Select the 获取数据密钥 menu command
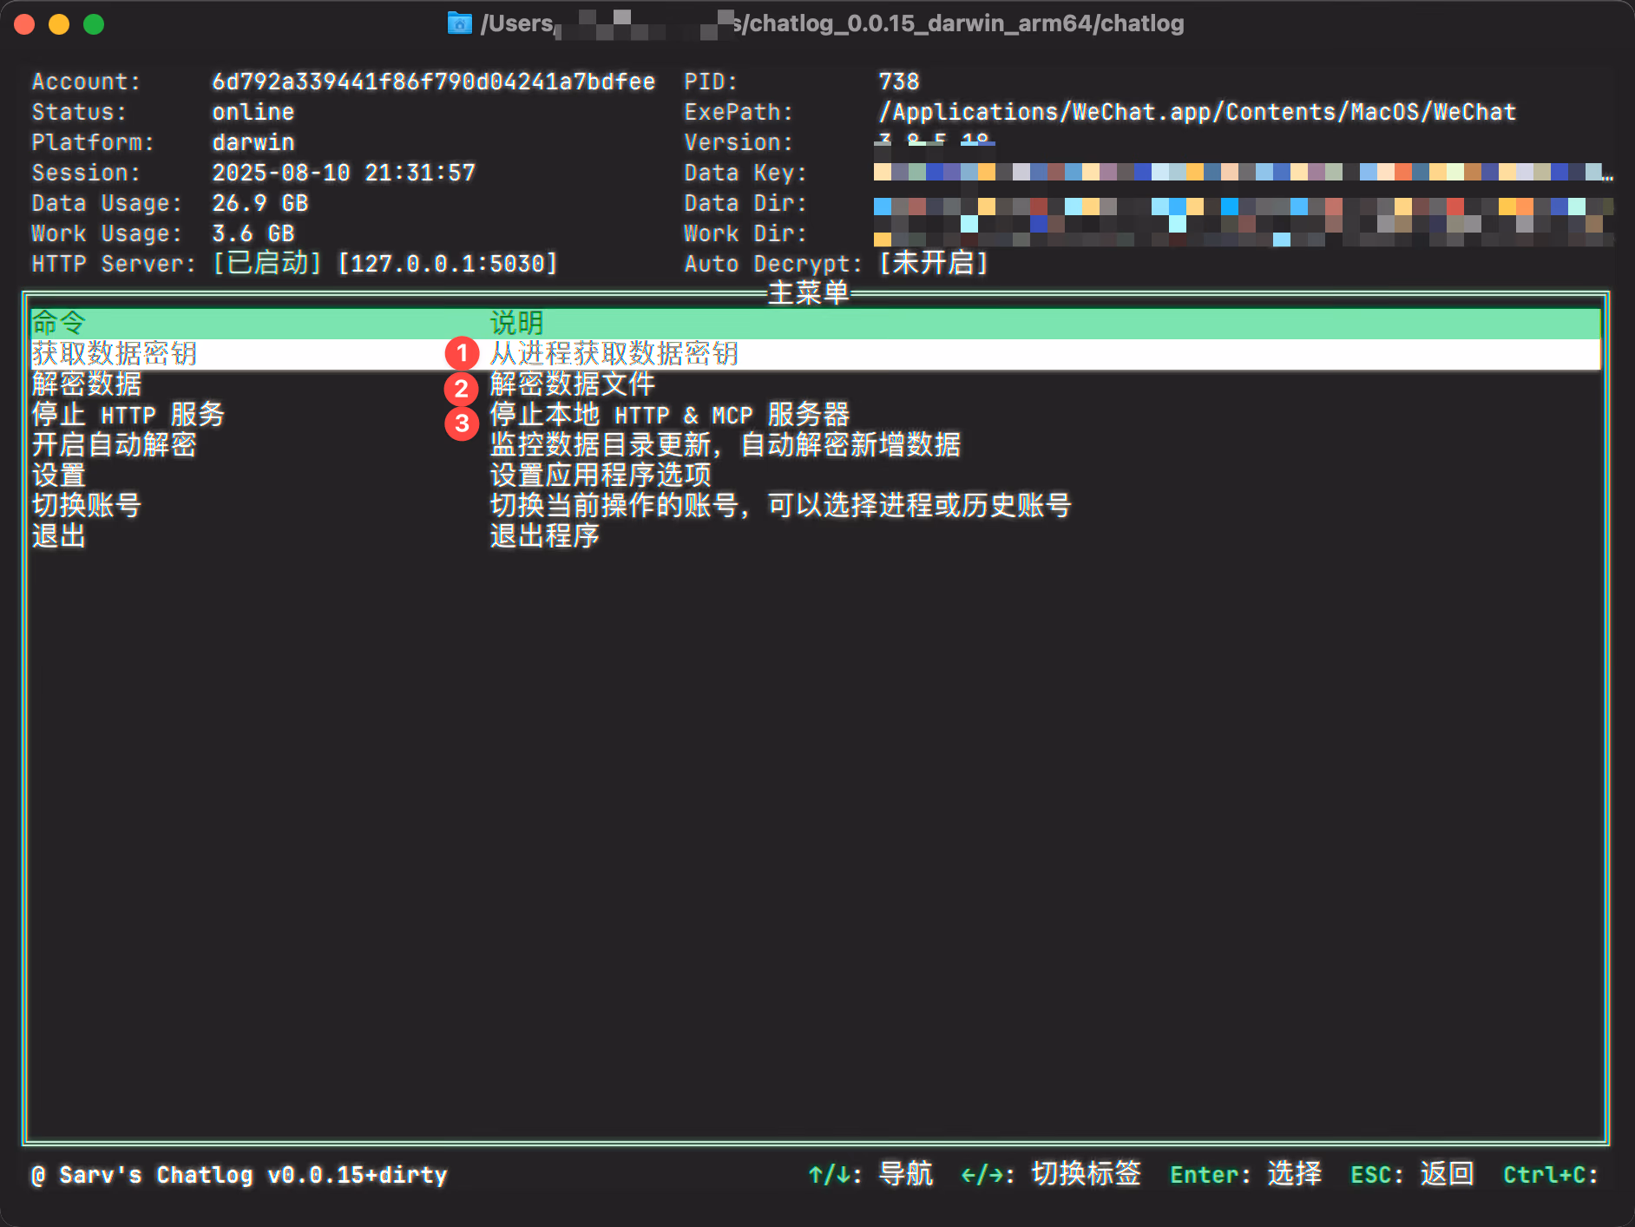 coord(115,354)
